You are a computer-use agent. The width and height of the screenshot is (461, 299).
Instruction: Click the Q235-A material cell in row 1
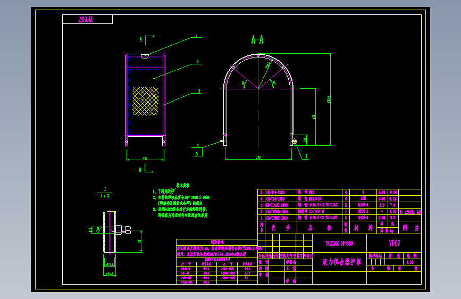click(x=363, y=218)
